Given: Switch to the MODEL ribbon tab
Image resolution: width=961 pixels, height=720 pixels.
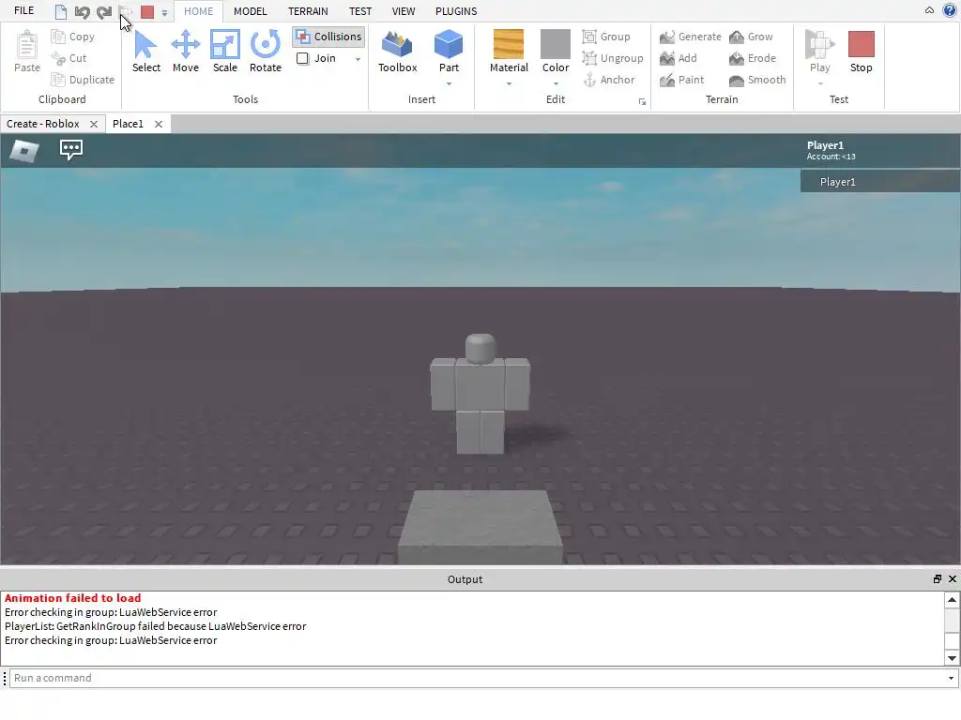Looking at the screenshot, I should (250, 11).
